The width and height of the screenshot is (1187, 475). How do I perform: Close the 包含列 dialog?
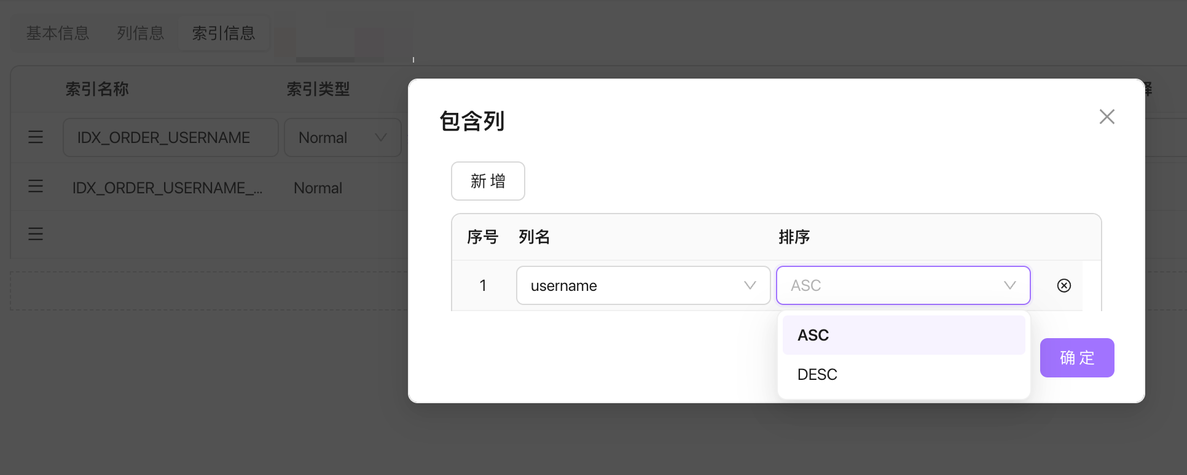[x=1107, y=117]
